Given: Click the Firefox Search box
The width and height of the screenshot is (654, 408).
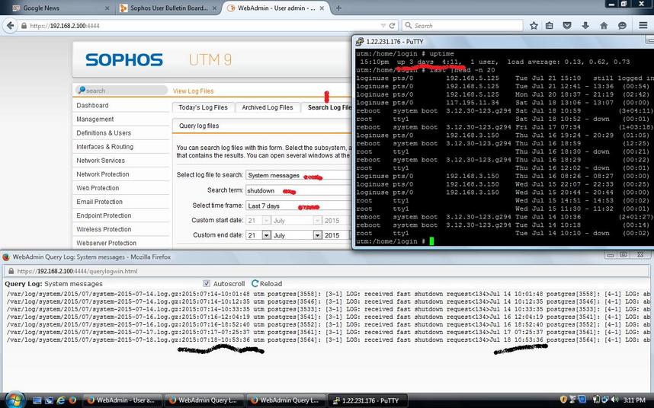Looking at the screenshot, I should (462, 26).
